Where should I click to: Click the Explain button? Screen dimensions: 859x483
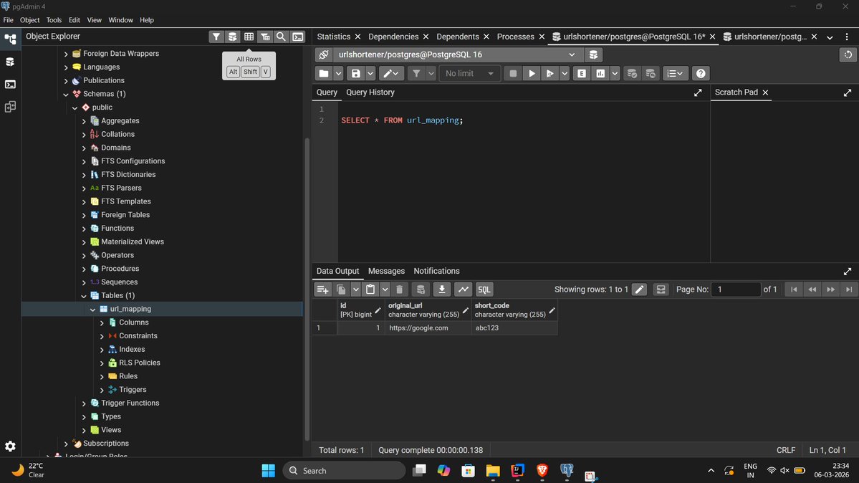point(582,74)
